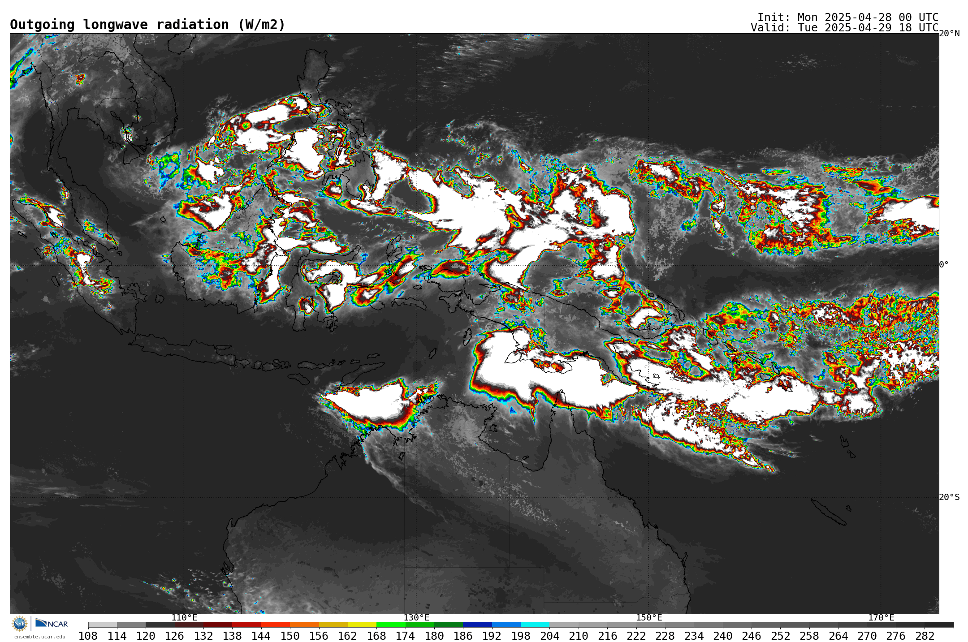The image size is (968, 642).
Task: Click the '168' colorbar value label
Action: pyautogui.click(x=376, y=636)
